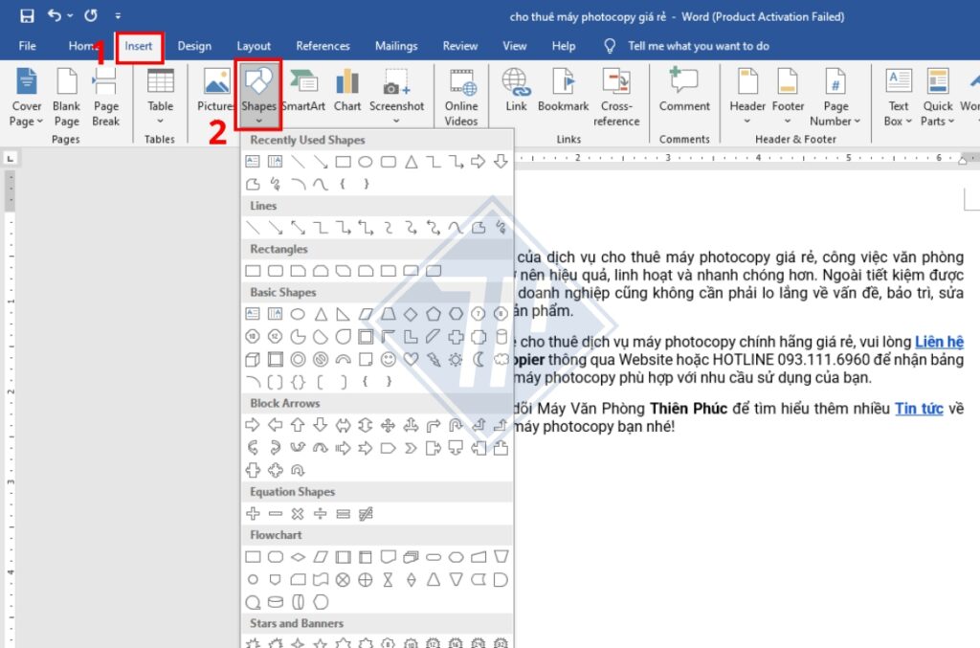The image size is (980, 648).
Task: Insert a new Comment
Action: pyautogui.click(x=683, y=93)
